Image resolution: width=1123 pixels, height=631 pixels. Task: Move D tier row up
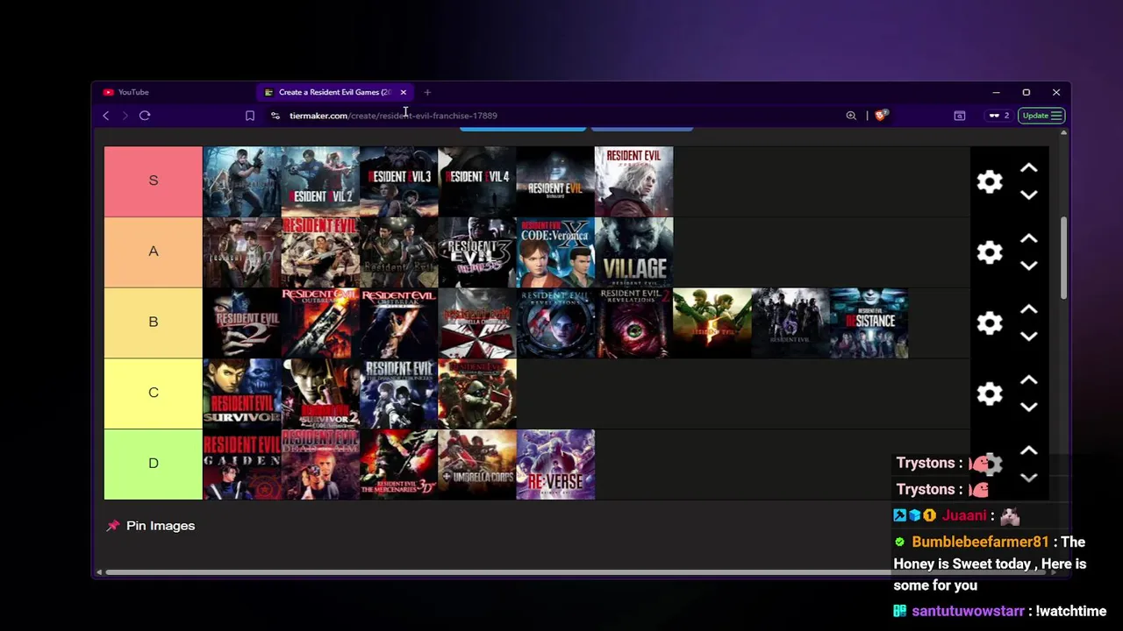pyautogui.click(x=1029, y=450)
